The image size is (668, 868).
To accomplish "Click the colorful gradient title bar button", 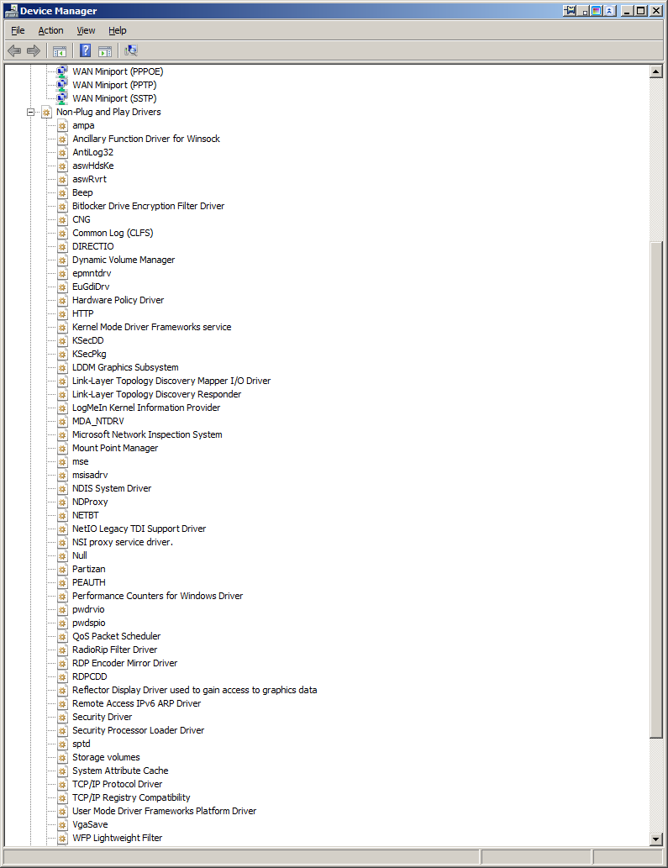I will point(596,11).
